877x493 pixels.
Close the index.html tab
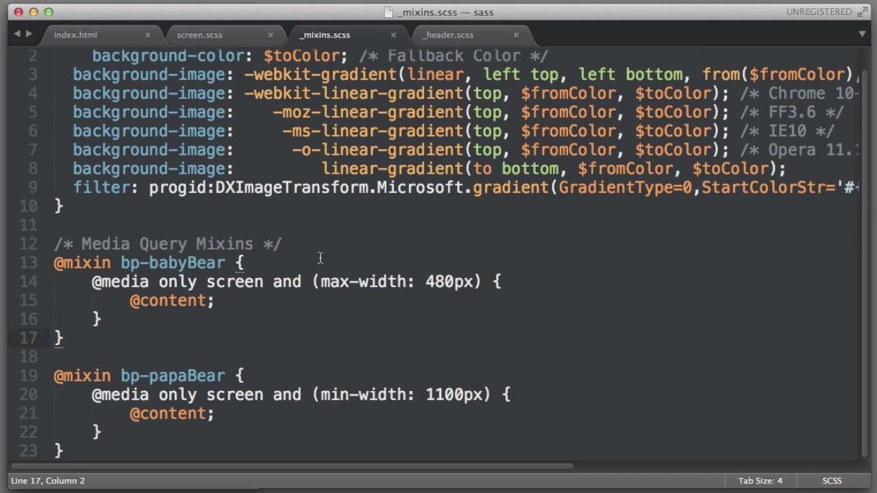147,35
